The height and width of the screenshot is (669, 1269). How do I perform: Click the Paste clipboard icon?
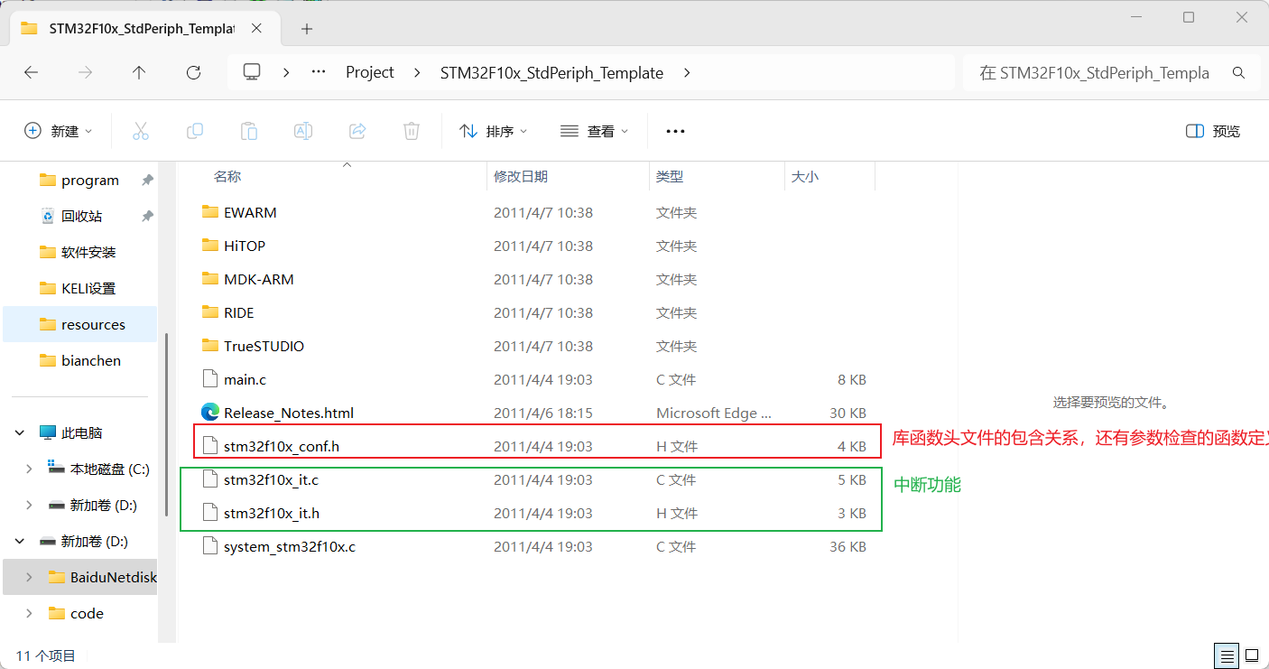(x=249, y=131)
